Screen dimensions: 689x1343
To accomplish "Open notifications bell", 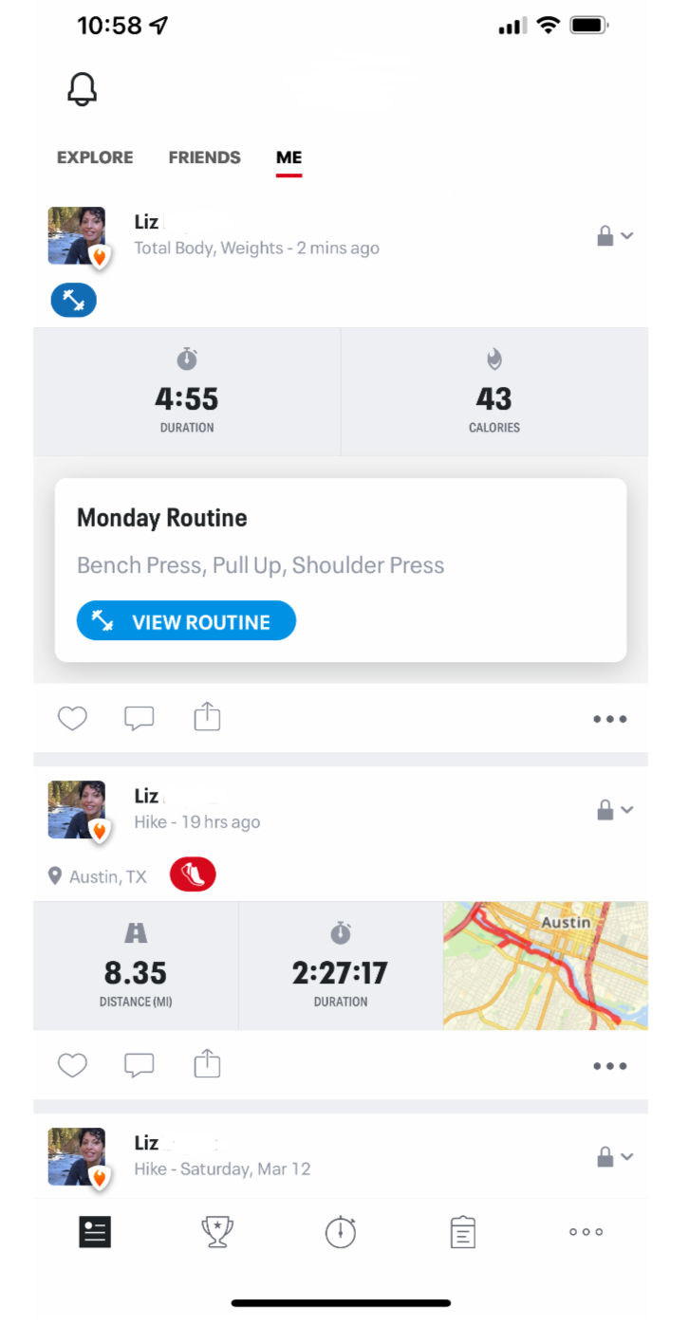I will [x=83, y=89].
